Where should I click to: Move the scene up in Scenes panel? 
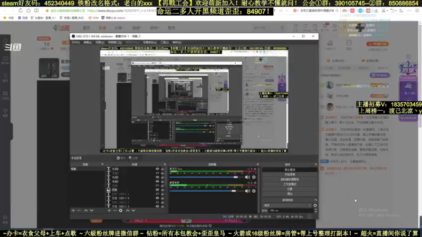[86, 210]
